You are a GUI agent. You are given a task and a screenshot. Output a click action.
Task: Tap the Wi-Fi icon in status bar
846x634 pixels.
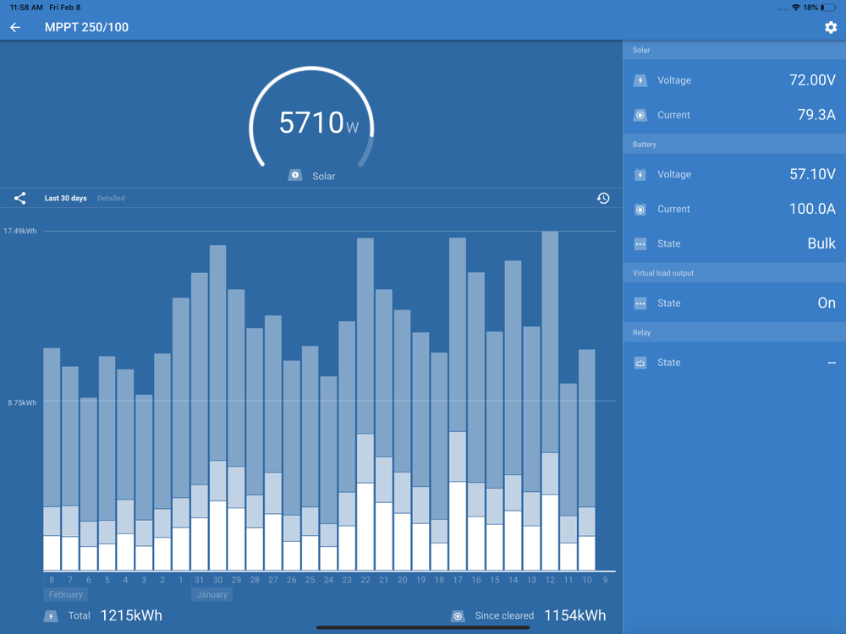[x=796, y=8]
